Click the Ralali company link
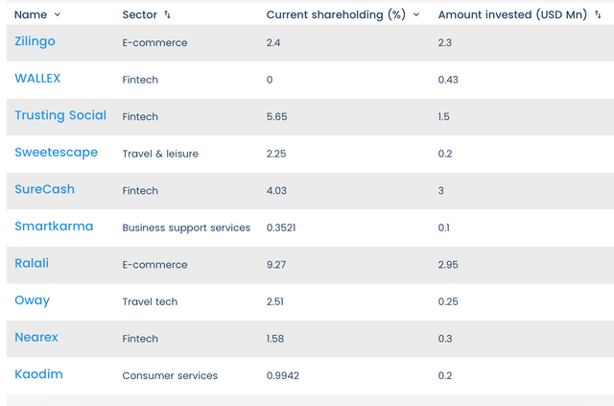The width and height of the screenshot is (614, 406). point(34,264)
